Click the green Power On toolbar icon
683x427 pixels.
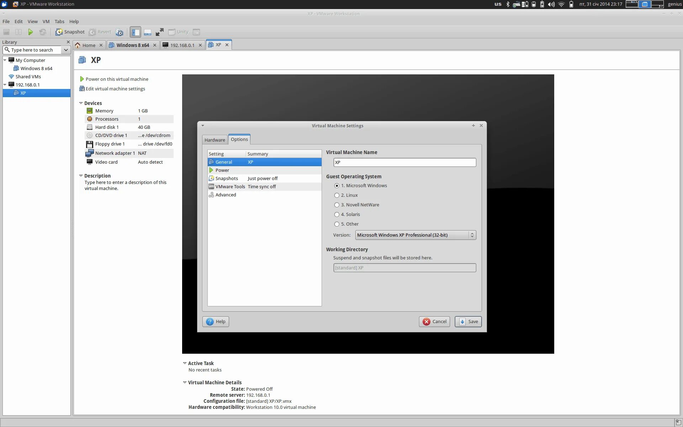[31, 32]
